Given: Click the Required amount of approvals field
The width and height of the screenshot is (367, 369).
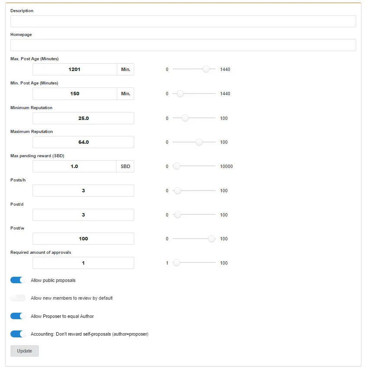Looking at the screenshot, I should click(83, 263).
